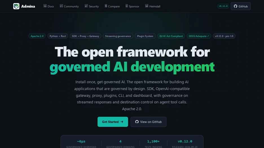Click the v0.12.0 · pre-1.0 tag
The width and height of the screenshot is (264, 148).
pyautogui.click(x=224, y=36)
